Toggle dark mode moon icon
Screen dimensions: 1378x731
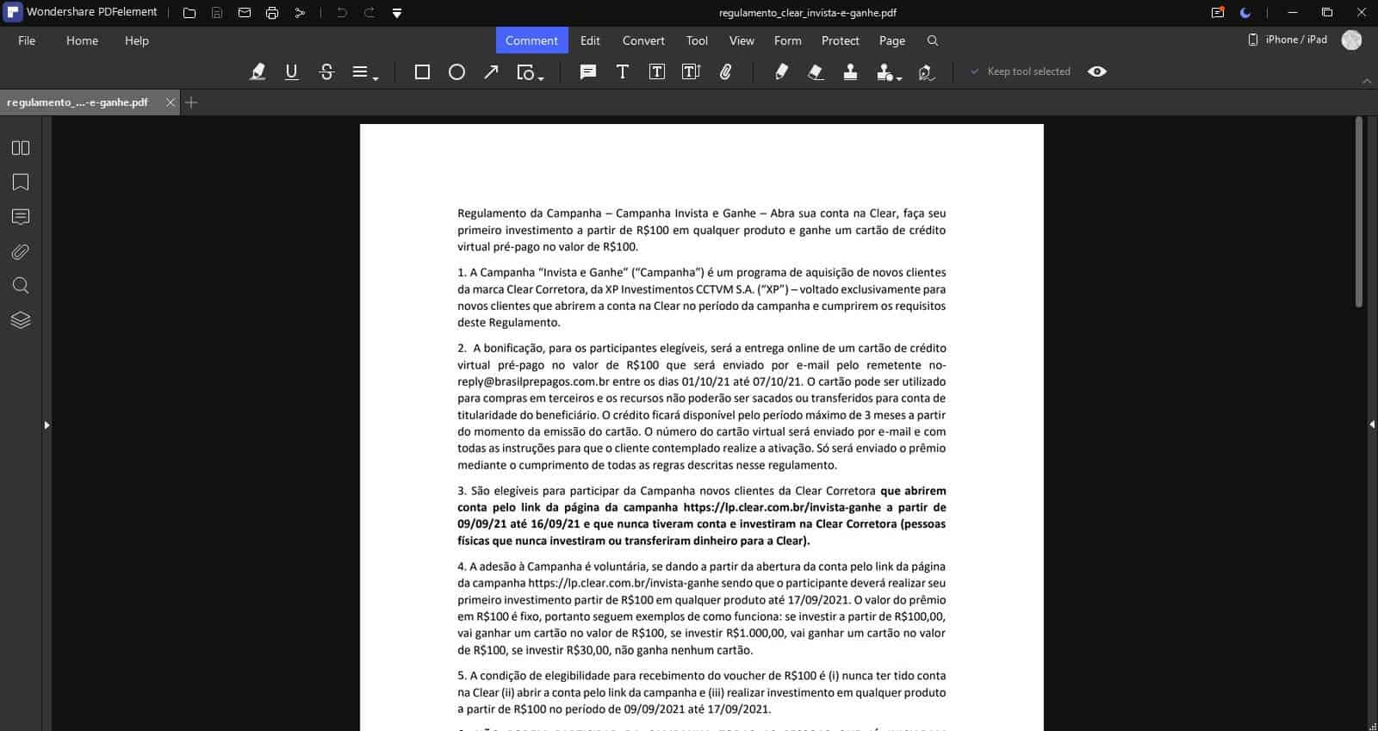[1245, 13]
